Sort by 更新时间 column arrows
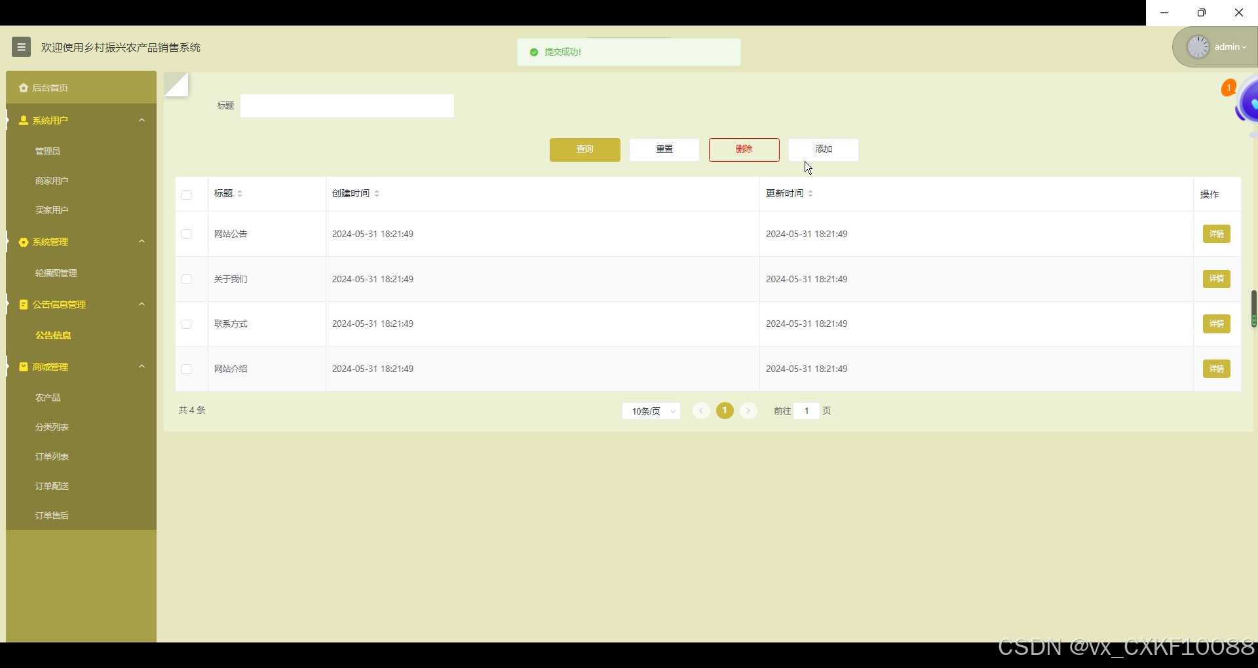1258x668 pixels. click(x=810, y=194)
